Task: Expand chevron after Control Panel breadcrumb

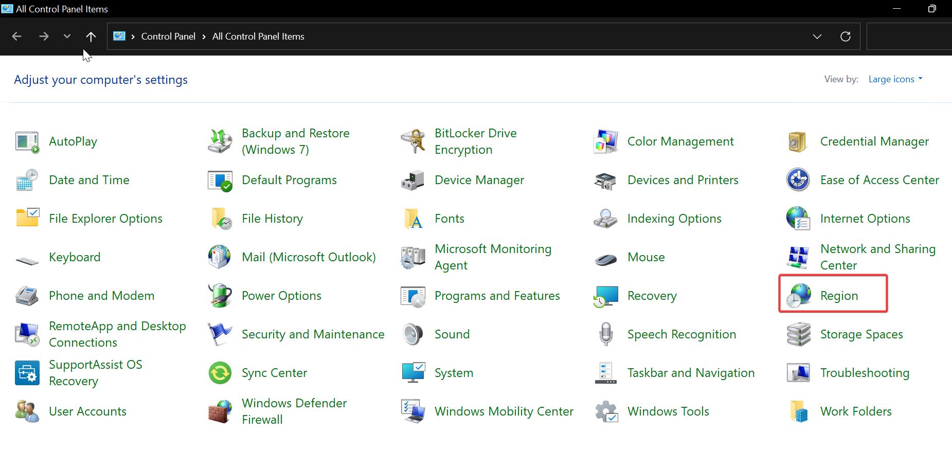Action: [x=204, y=37]
